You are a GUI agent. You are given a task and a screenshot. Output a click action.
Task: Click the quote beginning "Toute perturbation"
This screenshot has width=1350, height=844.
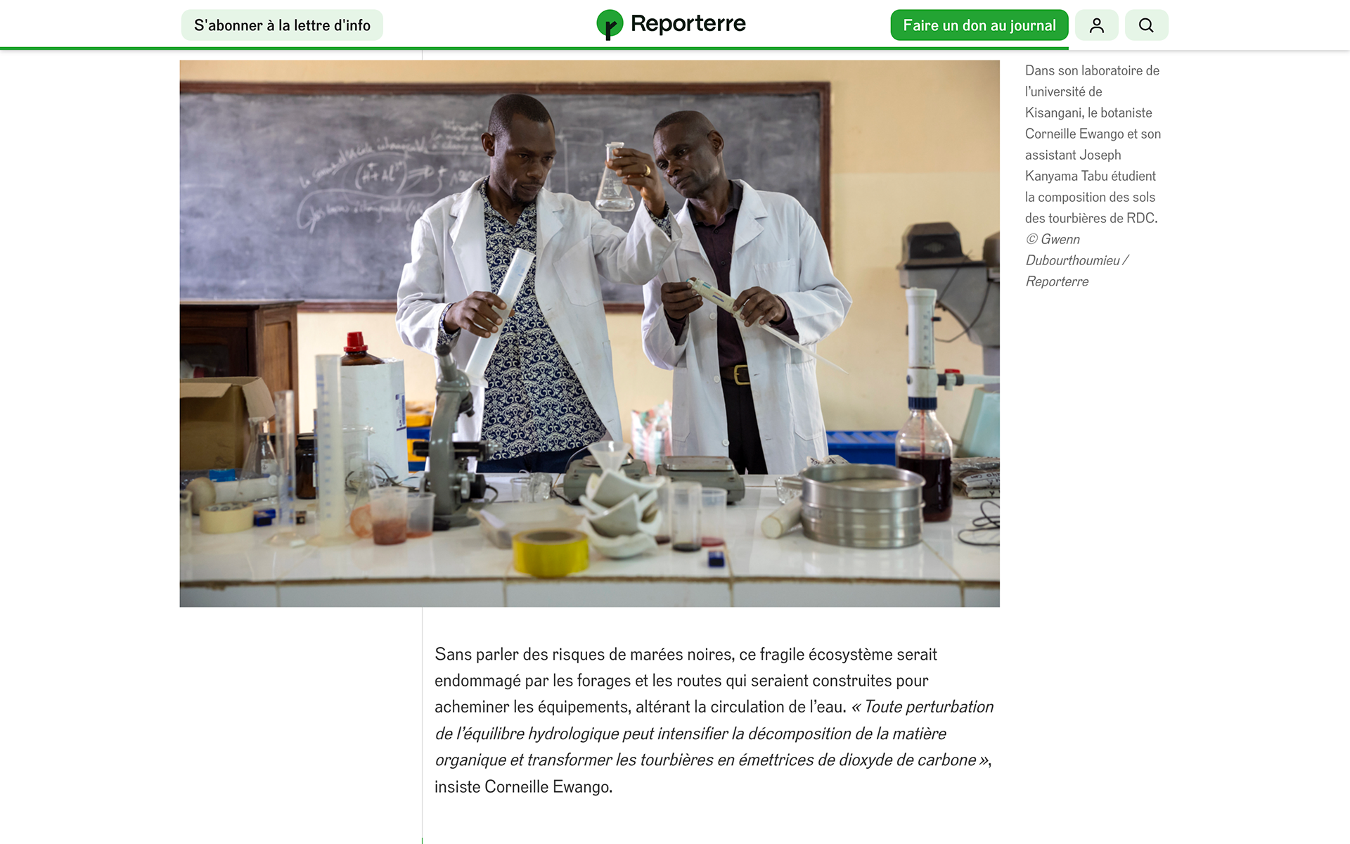tap(928, 707)
